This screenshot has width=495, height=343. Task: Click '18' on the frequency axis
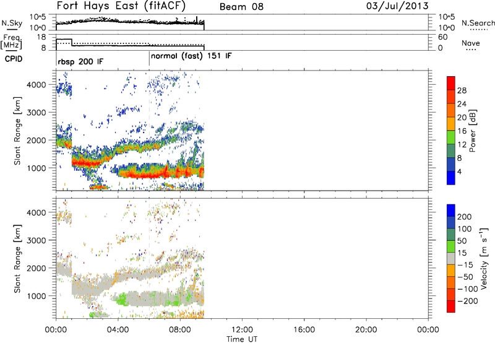(41, 37)
